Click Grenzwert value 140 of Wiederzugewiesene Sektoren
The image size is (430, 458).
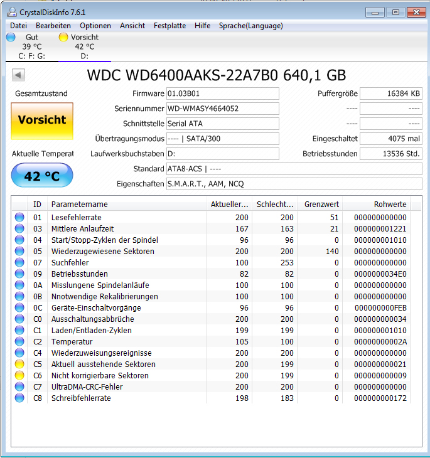(x=332, y=251)
